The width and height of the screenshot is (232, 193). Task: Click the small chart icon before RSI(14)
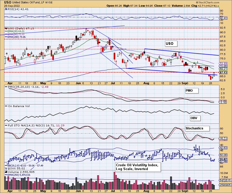pos(6,9)
